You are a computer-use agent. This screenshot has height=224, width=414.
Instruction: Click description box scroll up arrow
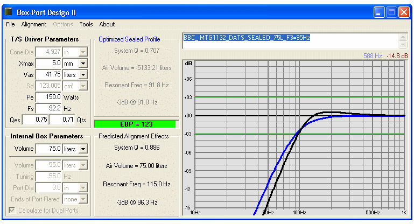click(x=403, y=37)
